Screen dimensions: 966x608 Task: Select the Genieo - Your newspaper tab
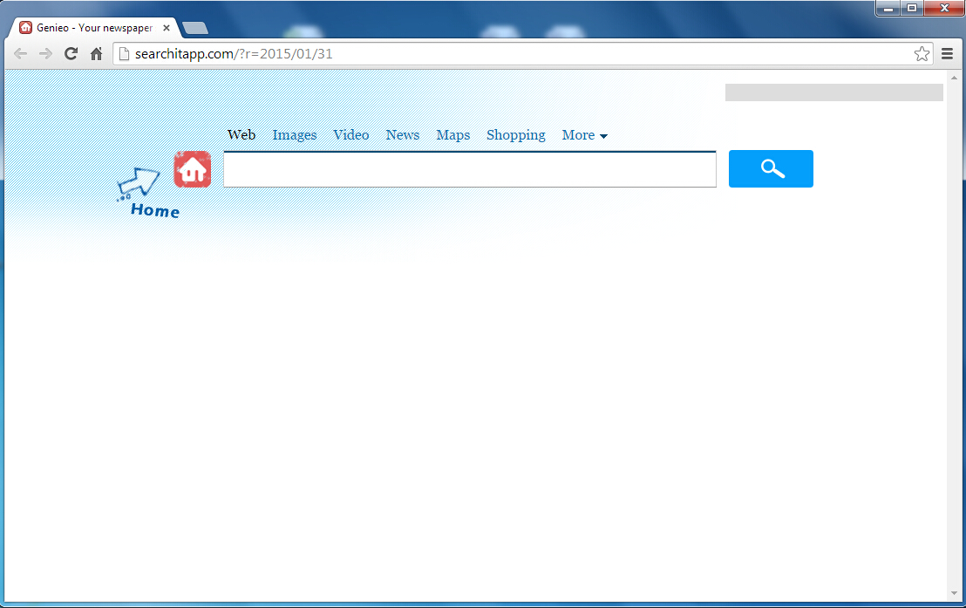[94, 28]
